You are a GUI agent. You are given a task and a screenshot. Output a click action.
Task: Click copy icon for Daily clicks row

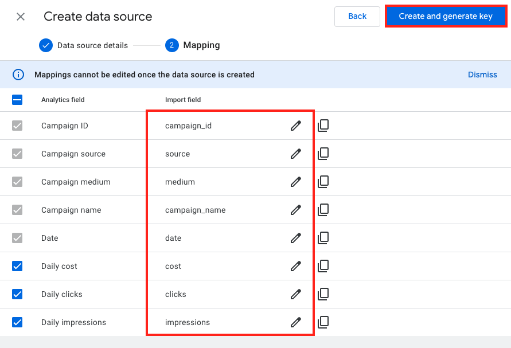pos(323,294)
